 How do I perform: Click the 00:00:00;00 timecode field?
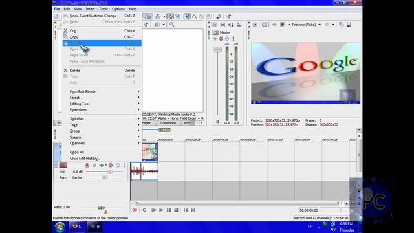coord(309,210)
